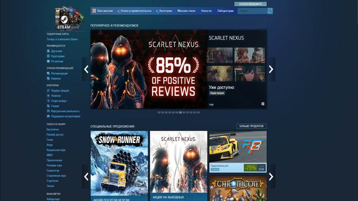
Task: Open the Поддержка контроллеров link
Action: pyautogui.click(x=66, y=116)
